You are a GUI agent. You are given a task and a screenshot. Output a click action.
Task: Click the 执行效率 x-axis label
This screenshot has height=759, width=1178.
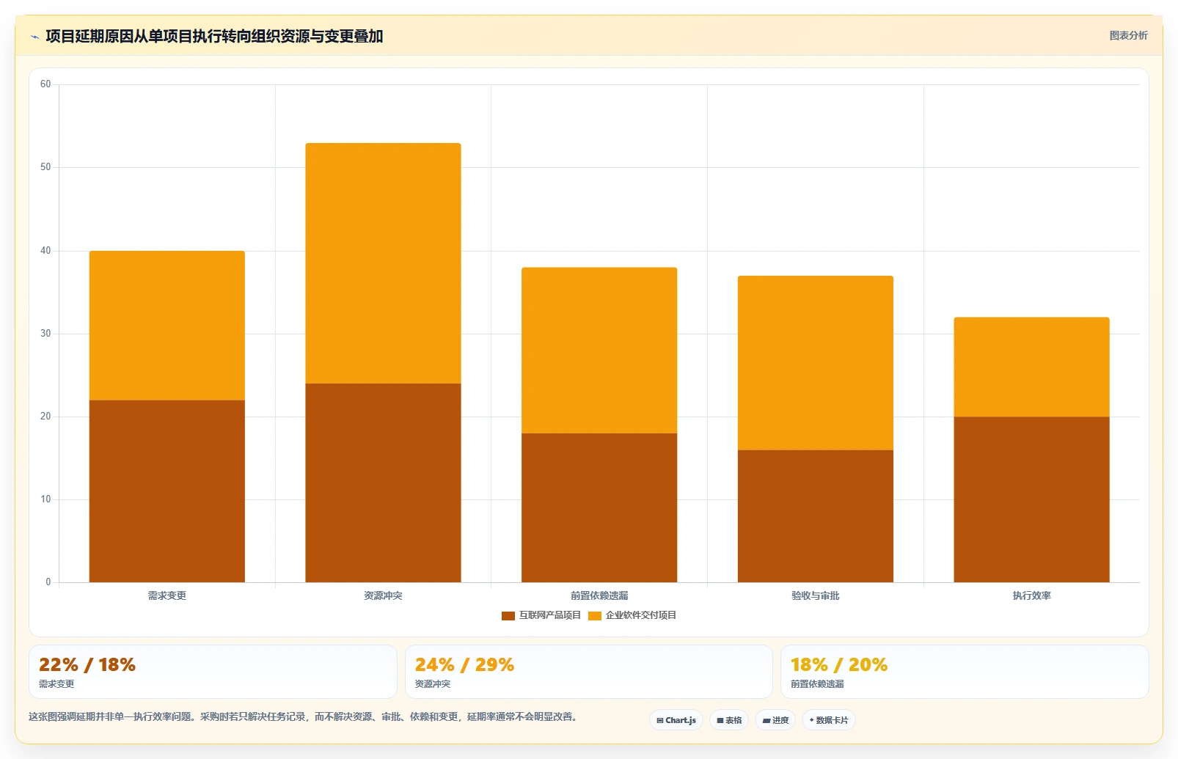(1031, 595)
